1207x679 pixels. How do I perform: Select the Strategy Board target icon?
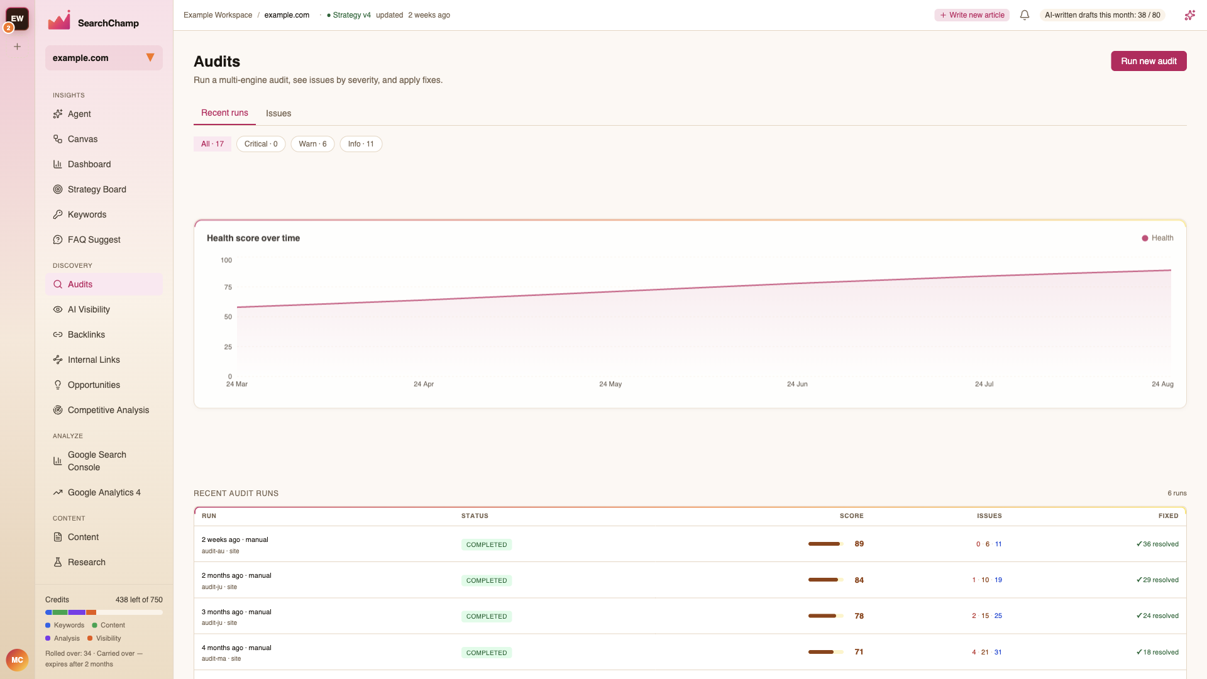58,189
